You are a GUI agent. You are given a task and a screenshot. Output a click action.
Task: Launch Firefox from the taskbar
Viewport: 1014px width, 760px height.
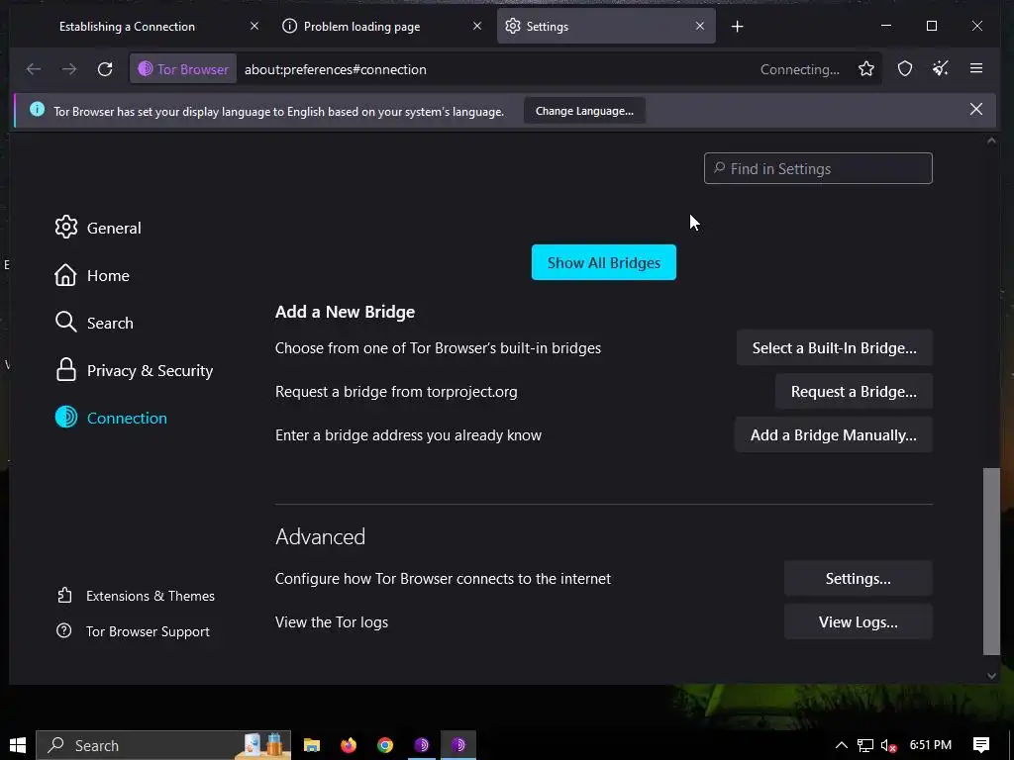click(x=349, y=745)
